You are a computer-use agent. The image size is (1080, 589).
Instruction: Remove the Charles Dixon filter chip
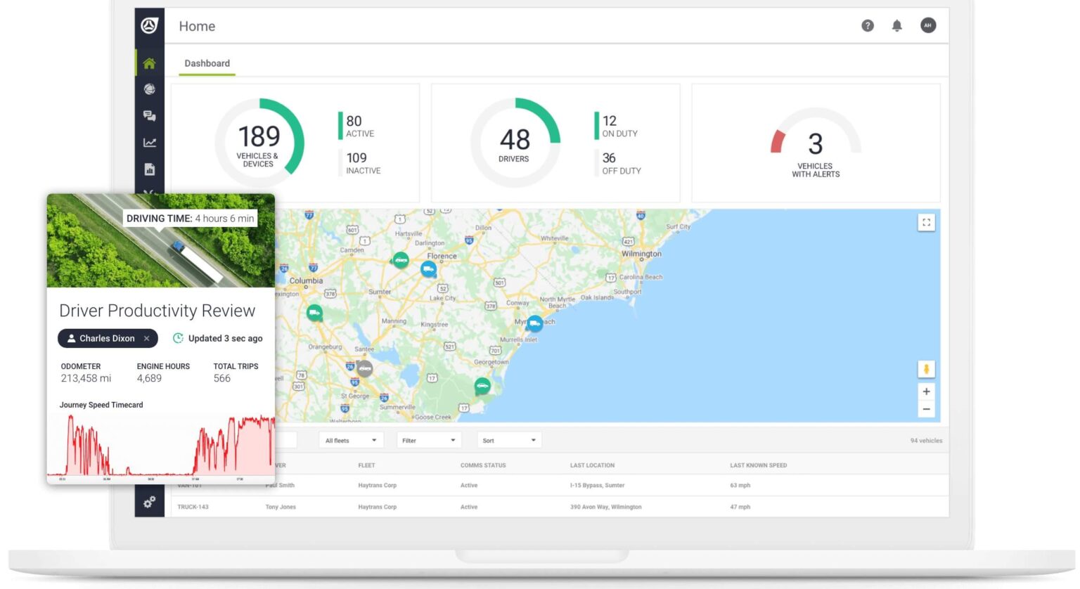click(x=147, y=338)
